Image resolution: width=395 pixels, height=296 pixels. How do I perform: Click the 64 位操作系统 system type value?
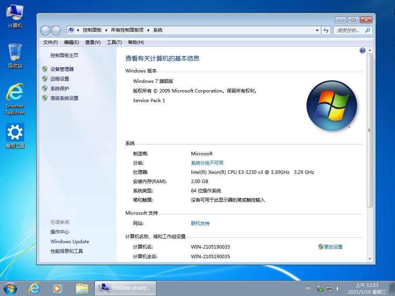[206, 191]
